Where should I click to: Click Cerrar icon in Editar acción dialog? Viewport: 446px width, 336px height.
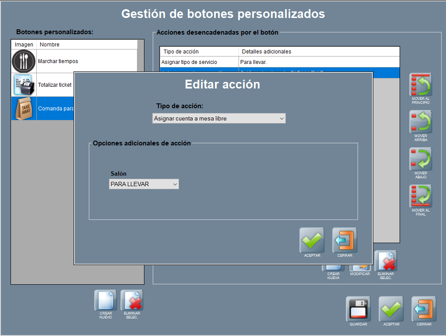[x=344, y=240]
